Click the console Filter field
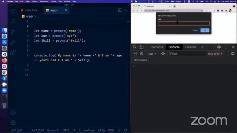Screen dimensions: 237x133 (x=187, y=54)
